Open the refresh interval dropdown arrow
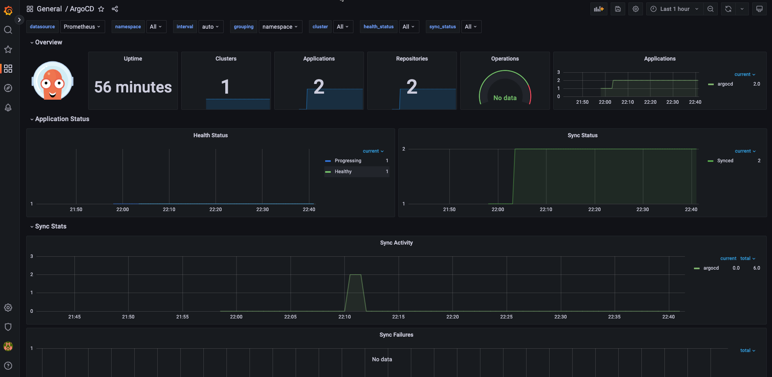Viewport: 772px width, 377px height. [x=742, y=9]
